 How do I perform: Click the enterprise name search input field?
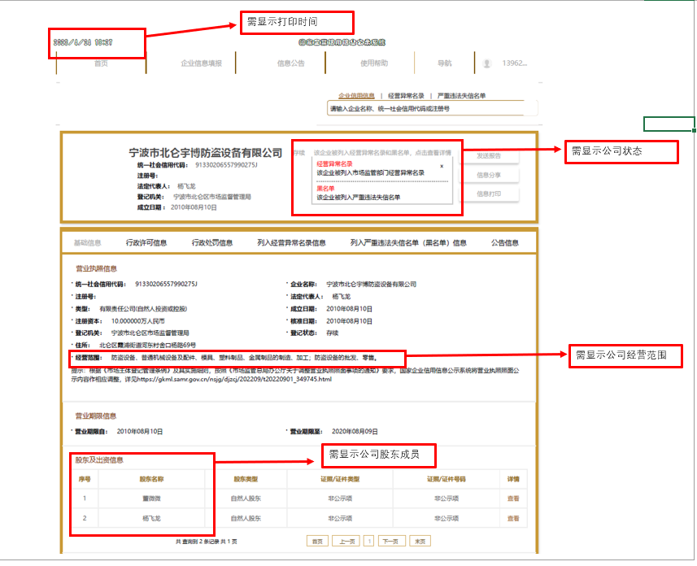coord(432,108)
